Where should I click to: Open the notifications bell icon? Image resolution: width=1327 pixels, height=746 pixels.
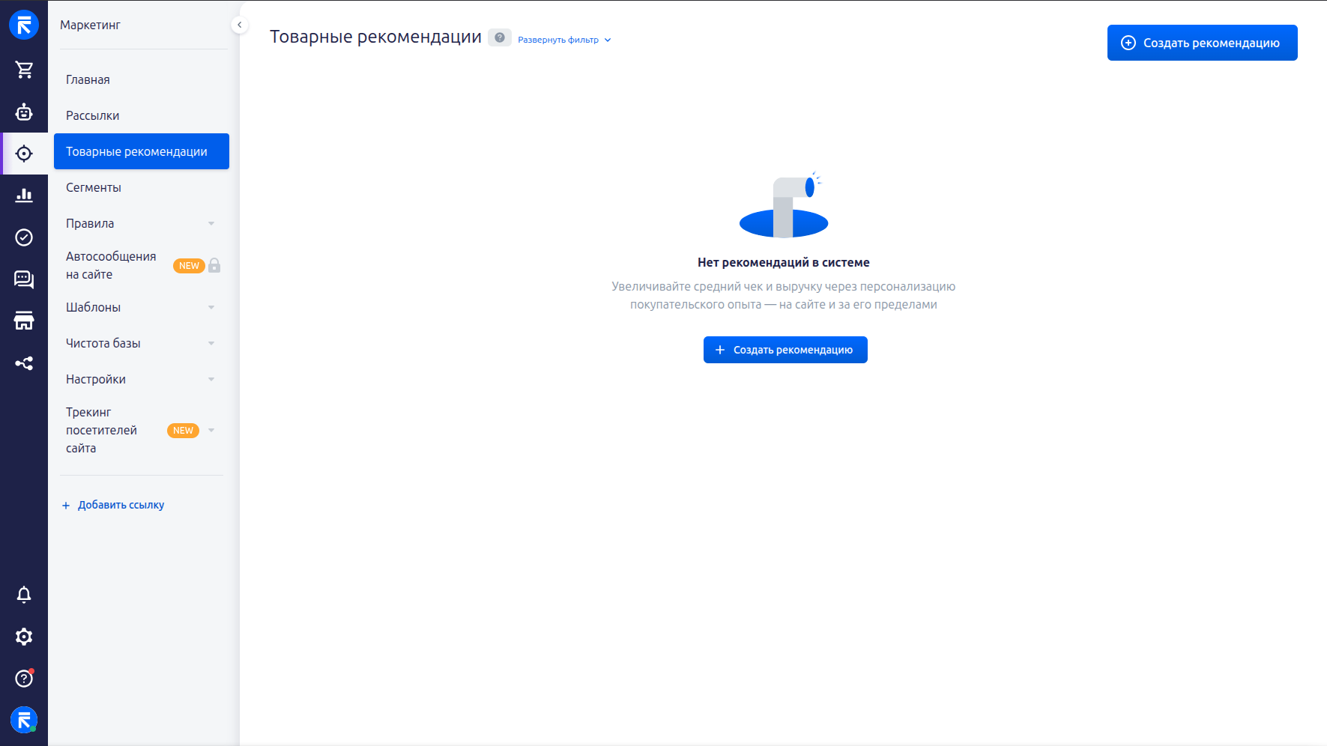click(24, 595)
